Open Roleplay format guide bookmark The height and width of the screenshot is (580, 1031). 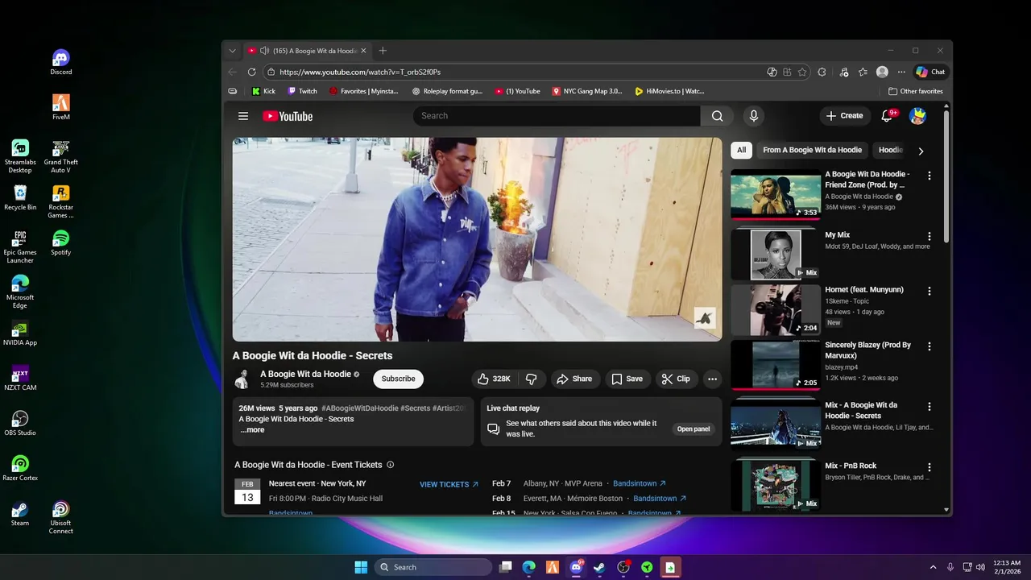click(447, 91)
